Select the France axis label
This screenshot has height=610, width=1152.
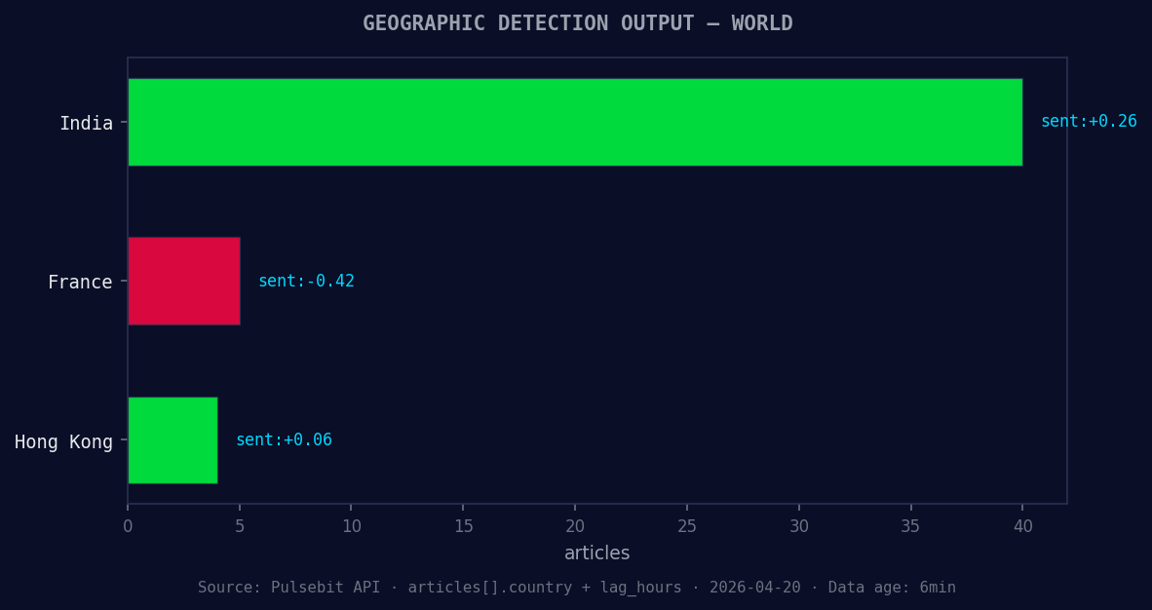(x=82, y=282)
